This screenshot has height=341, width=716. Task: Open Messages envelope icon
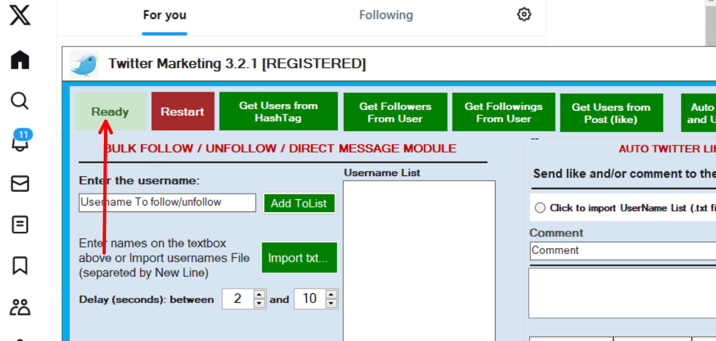[20, 184]
